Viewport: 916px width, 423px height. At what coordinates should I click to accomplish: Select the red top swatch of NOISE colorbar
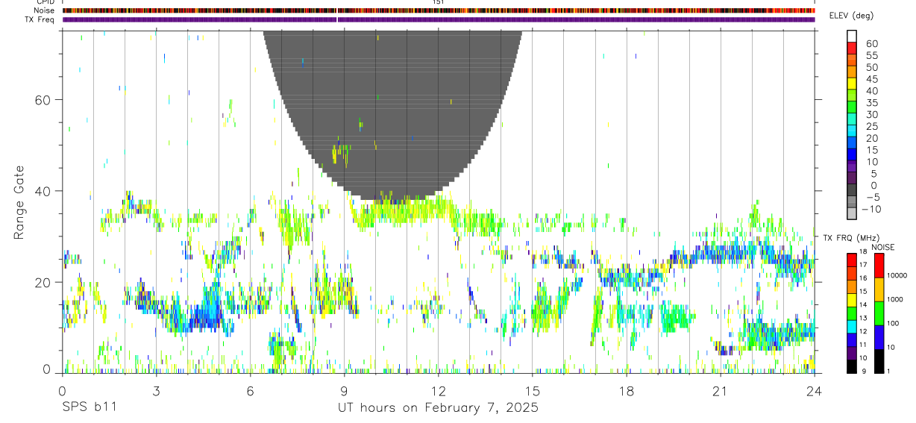coord(879,266)
